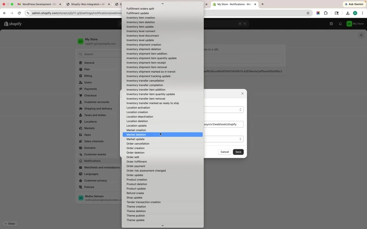The height and width of the screenshot is (229, 367).
Task: Click the settings Search field
Action: pos(100,54)
